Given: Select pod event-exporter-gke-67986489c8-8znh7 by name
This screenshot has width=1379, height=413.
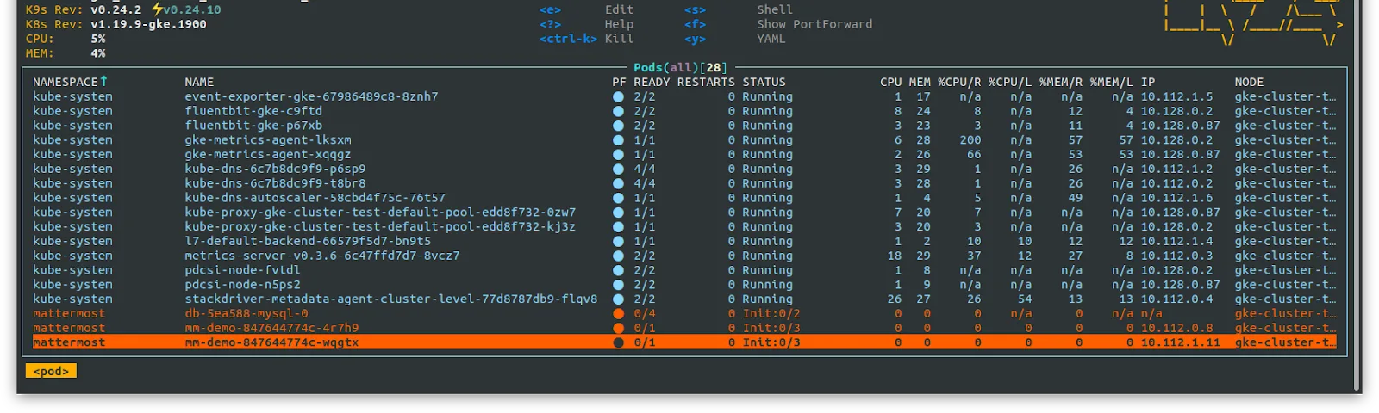Looking at the screenshot, I should pos(311,97).
